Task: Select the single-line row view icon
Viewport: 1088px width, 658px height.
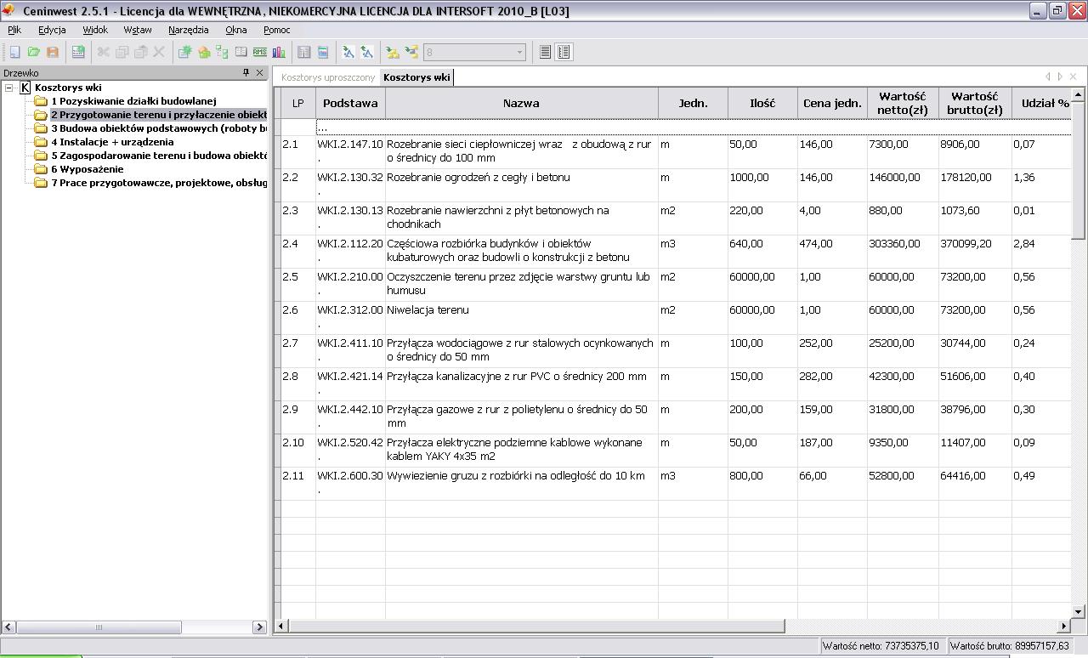Action: click(x=546, y=52)
